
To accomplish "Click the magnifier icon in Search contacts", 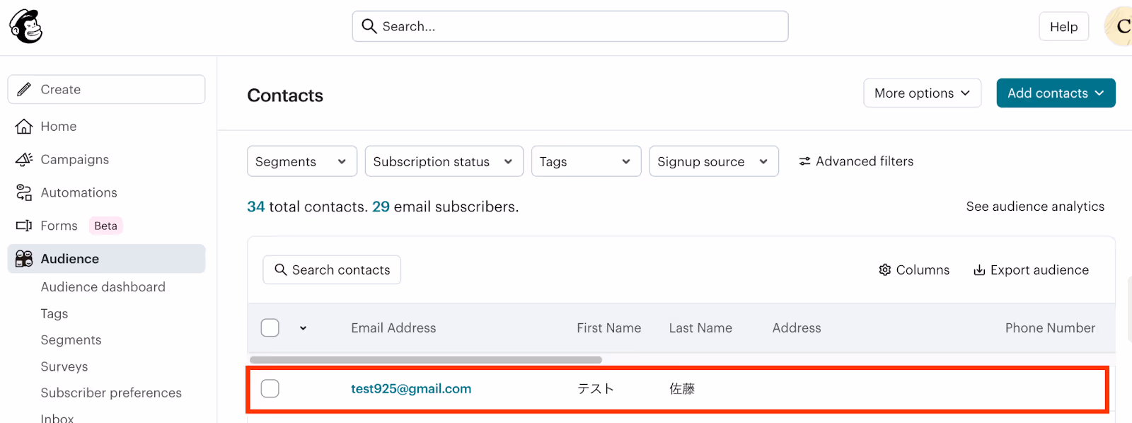I will click(281, 270).
